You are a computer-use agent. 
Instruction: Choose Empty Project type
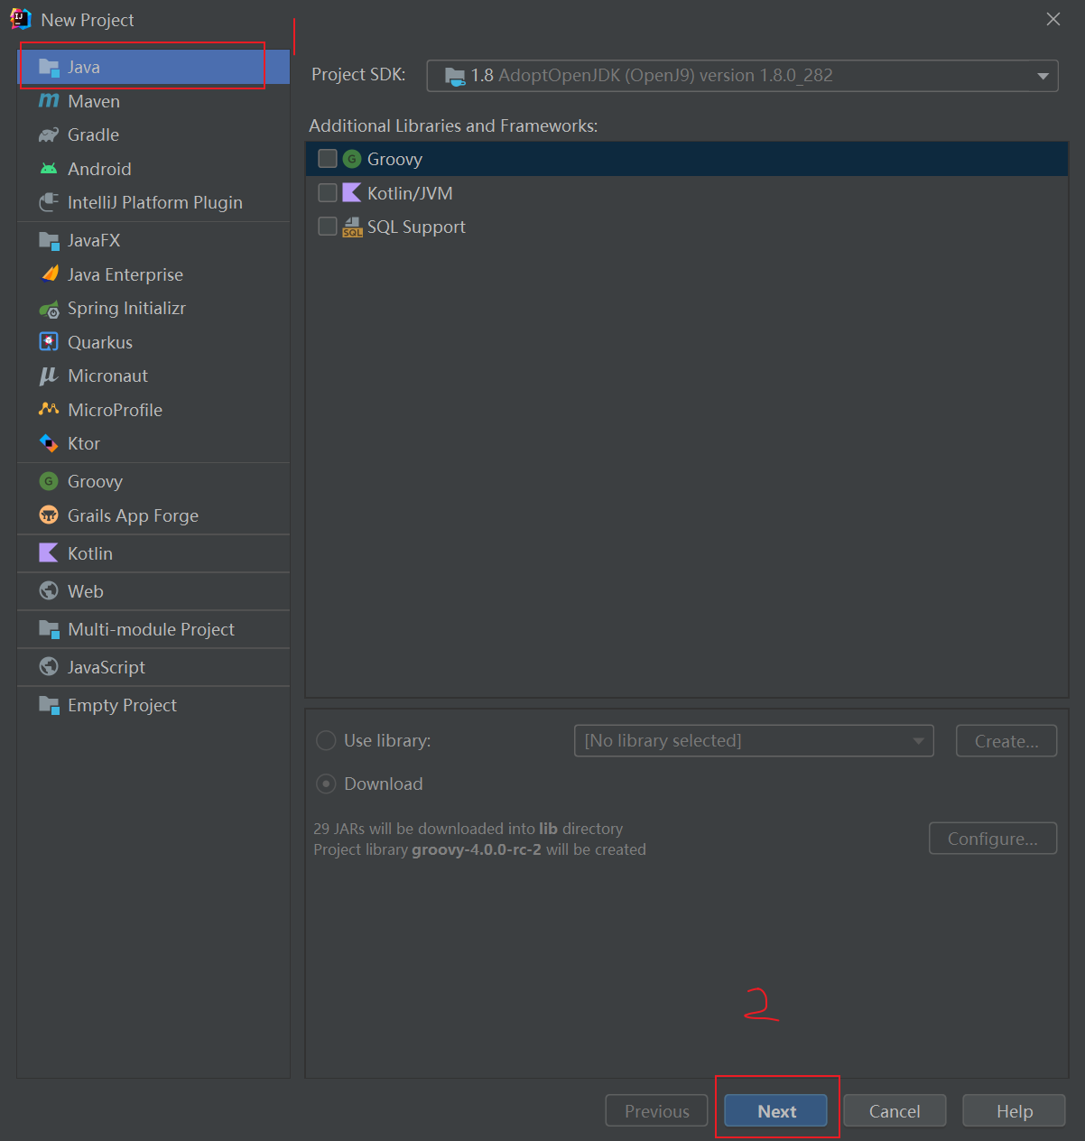(x=153, y=705)
